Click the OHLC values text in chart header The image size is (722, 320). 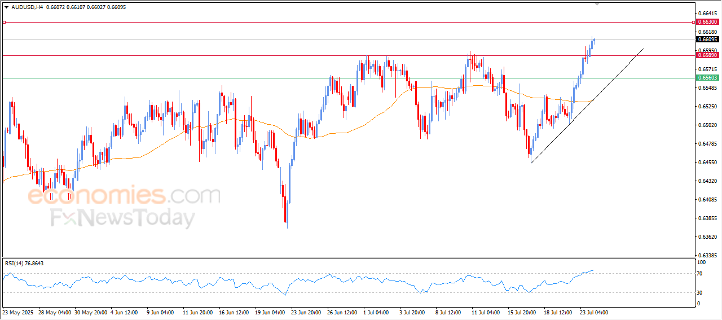tap(86, 7)
